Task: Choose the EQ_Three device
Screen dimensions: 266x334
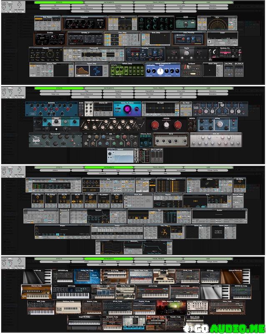Action: 186,109
